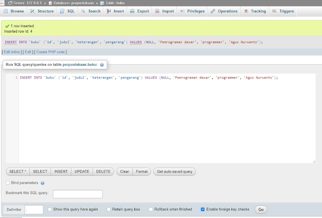This screenshot has width=322, height=218.
Task: Click the 'Inserted row id: 4' text
Action: coord(18,31)
